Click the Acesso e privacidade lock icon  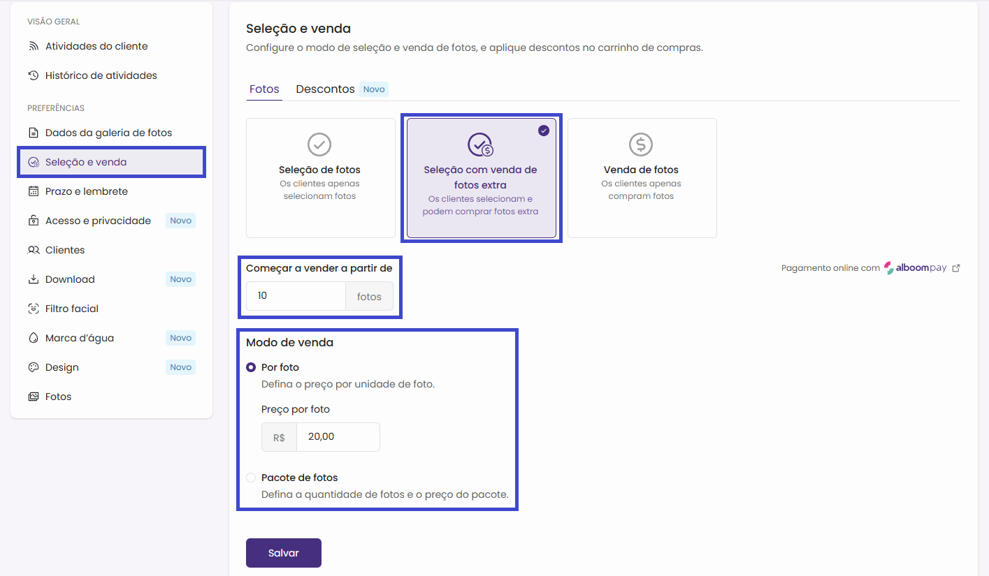click(x=33, y=221)
